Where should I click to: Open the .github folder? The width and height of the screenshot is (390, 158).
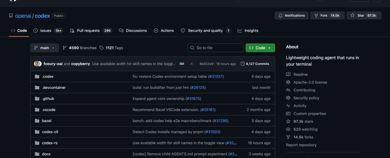(x=48, y=99)
